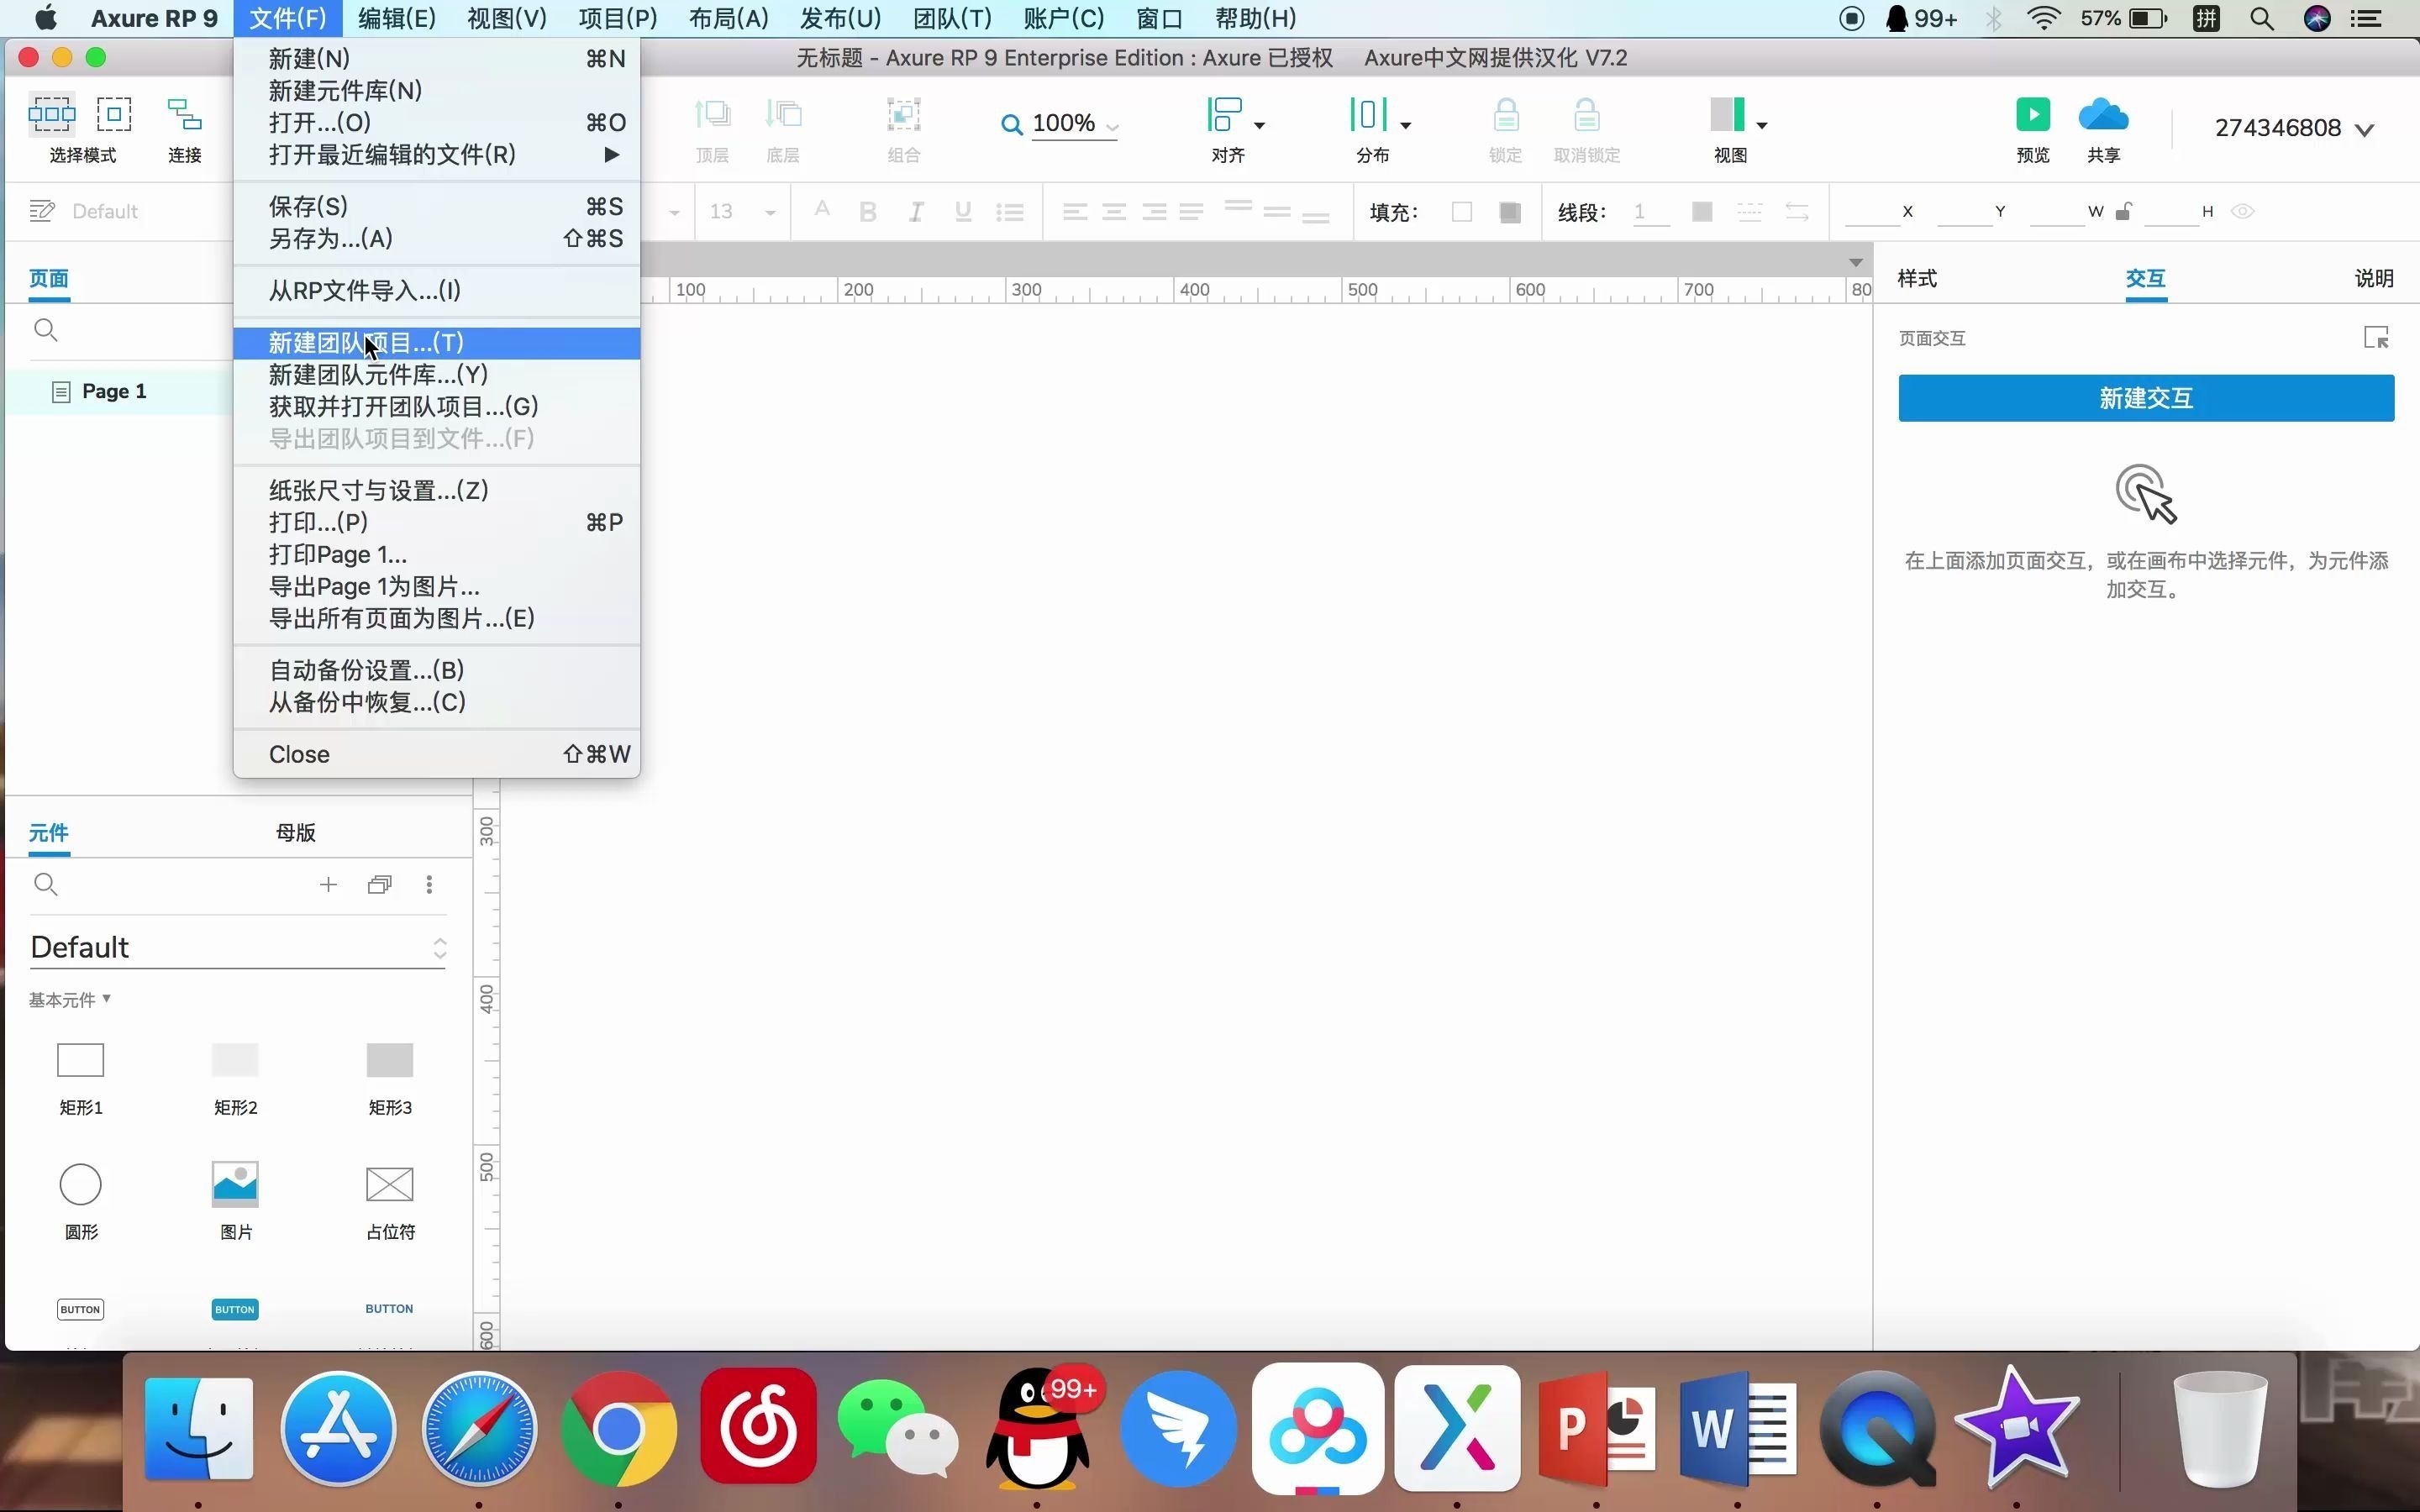Choose 新建团队项目...(T) menu item
Image resolution: width=2420 pixels, height=1512 pixels.
437,343
